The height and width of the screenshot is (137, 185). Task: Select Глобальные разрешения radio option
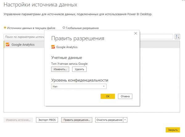click(64, 28)
